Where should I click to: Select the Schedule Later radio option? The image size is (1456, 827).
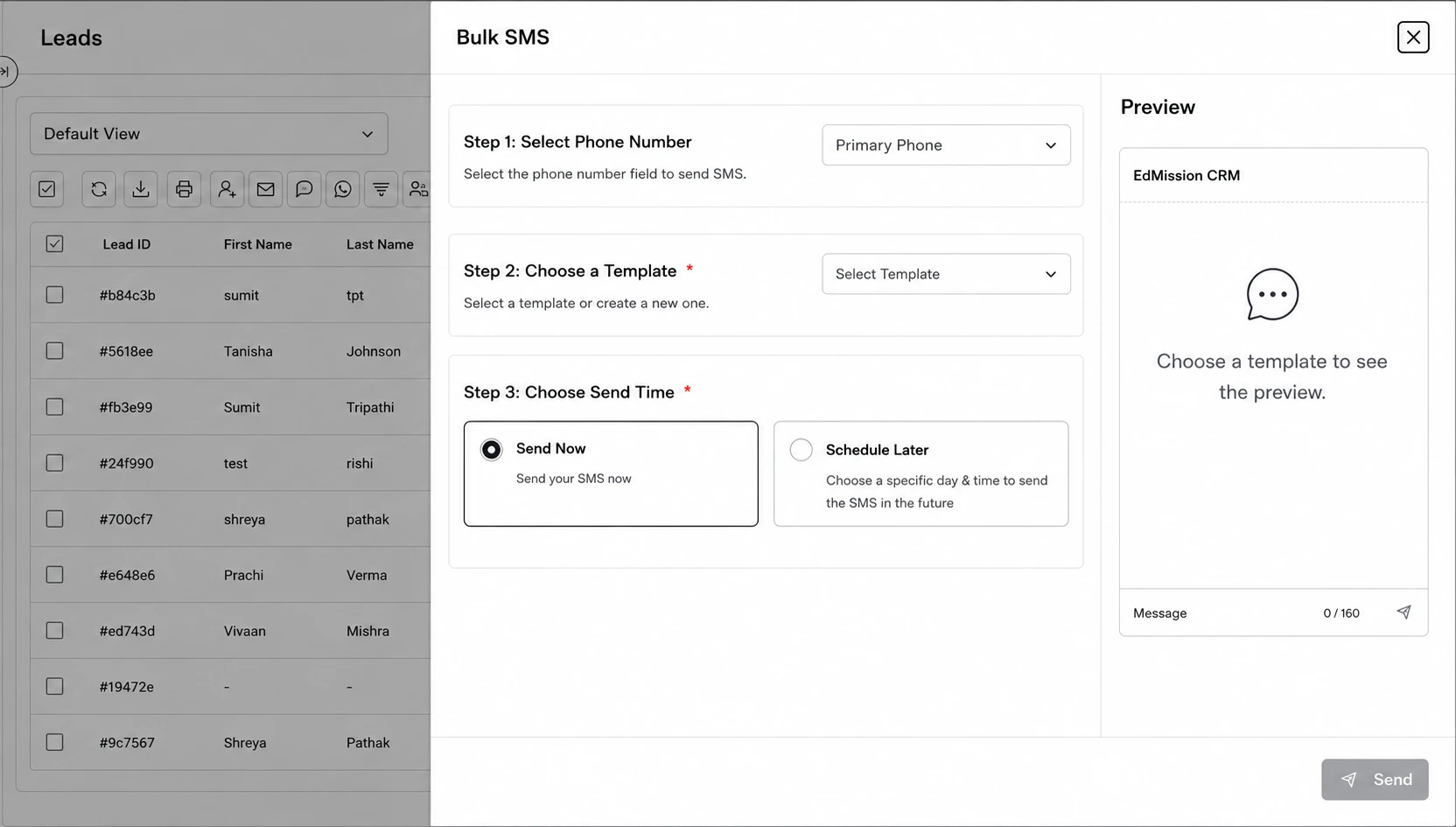pos(801,450)
